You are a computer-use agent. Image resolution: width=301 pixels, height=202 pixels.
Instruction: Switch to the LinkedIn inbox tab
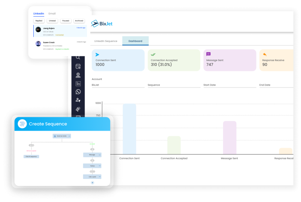pyautogui.click(x=38, y=14)
